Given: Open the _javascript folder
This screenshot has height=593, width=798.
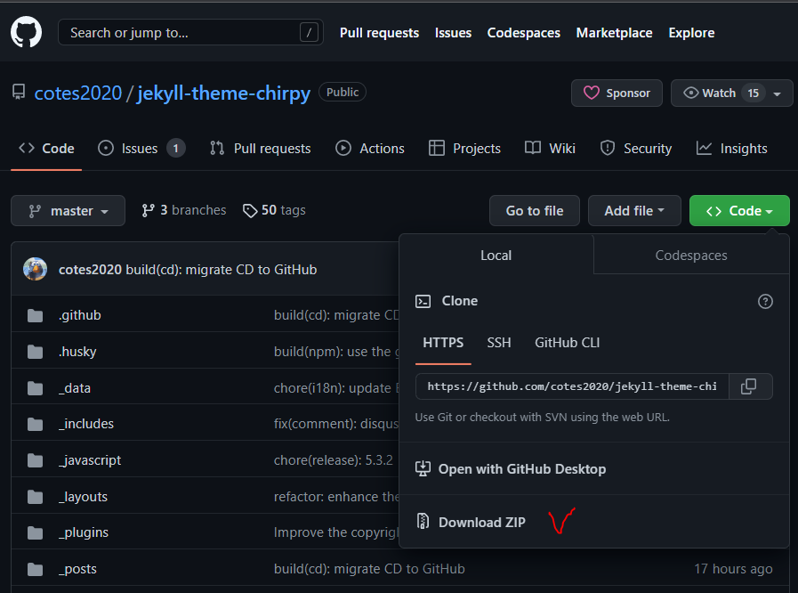Looking at the screenshot, I should [90, 460].
